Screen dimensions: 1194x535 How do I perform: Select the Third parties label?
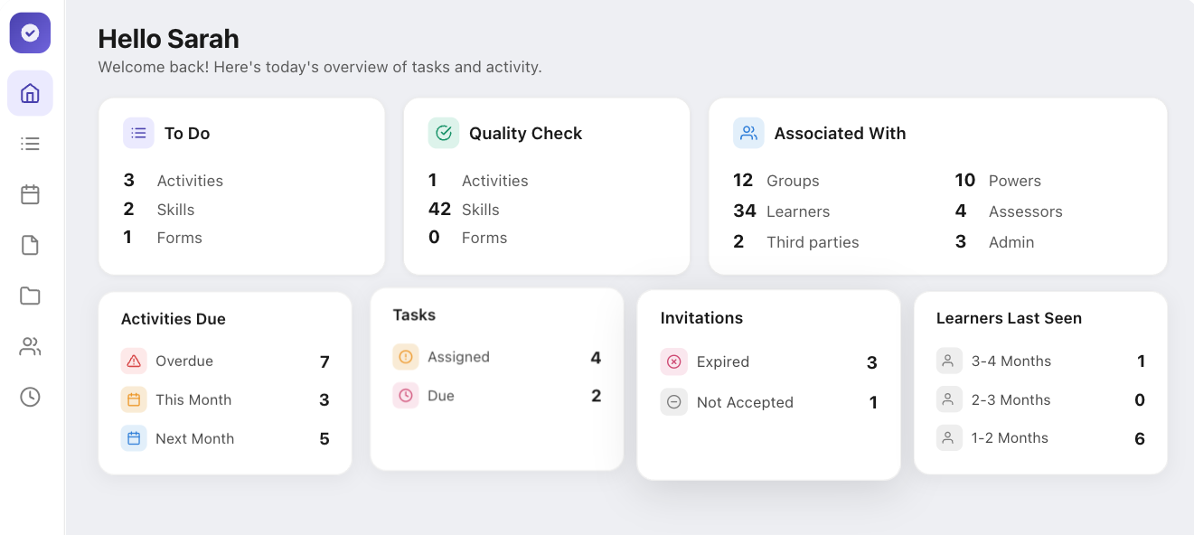[813, 242]
